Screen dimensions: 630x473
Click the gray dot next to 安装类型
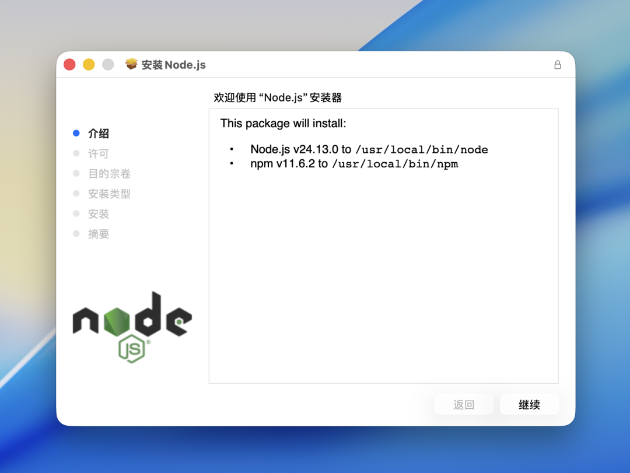click(x=76, y=194)
